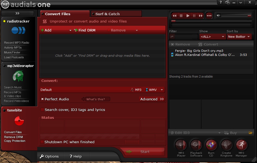The height and width of the screenshot is (163, 257).
Task: Open Convert Files in tunebite sidebar
Action: point(13,132)
